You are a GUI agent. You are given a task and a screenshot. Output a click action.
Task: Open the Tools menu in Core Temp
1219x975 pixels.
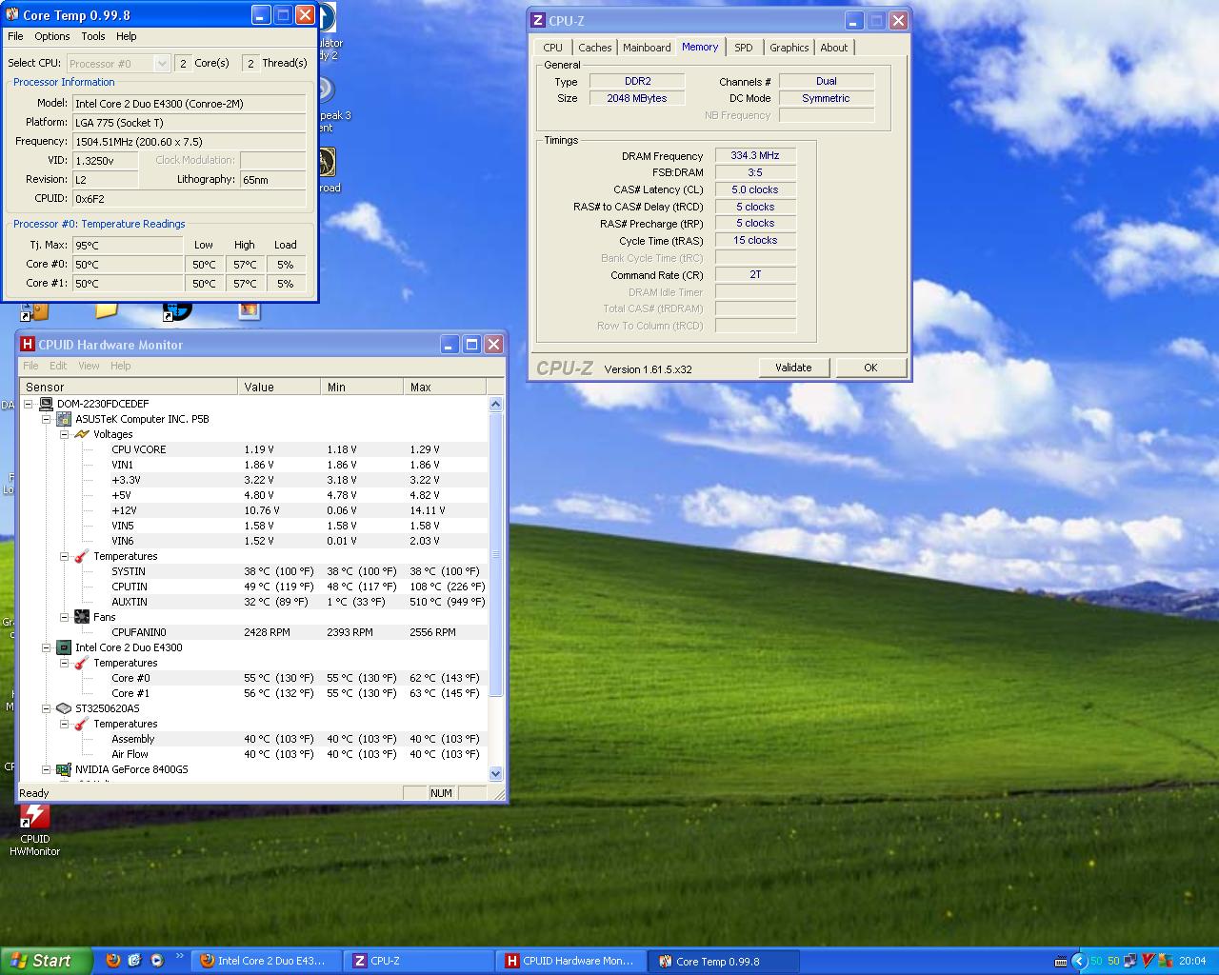tap(93, 36)
